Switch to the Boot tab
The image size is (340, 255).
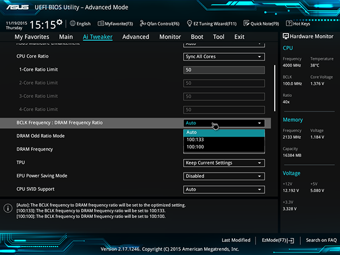click(x=197, y=37)
